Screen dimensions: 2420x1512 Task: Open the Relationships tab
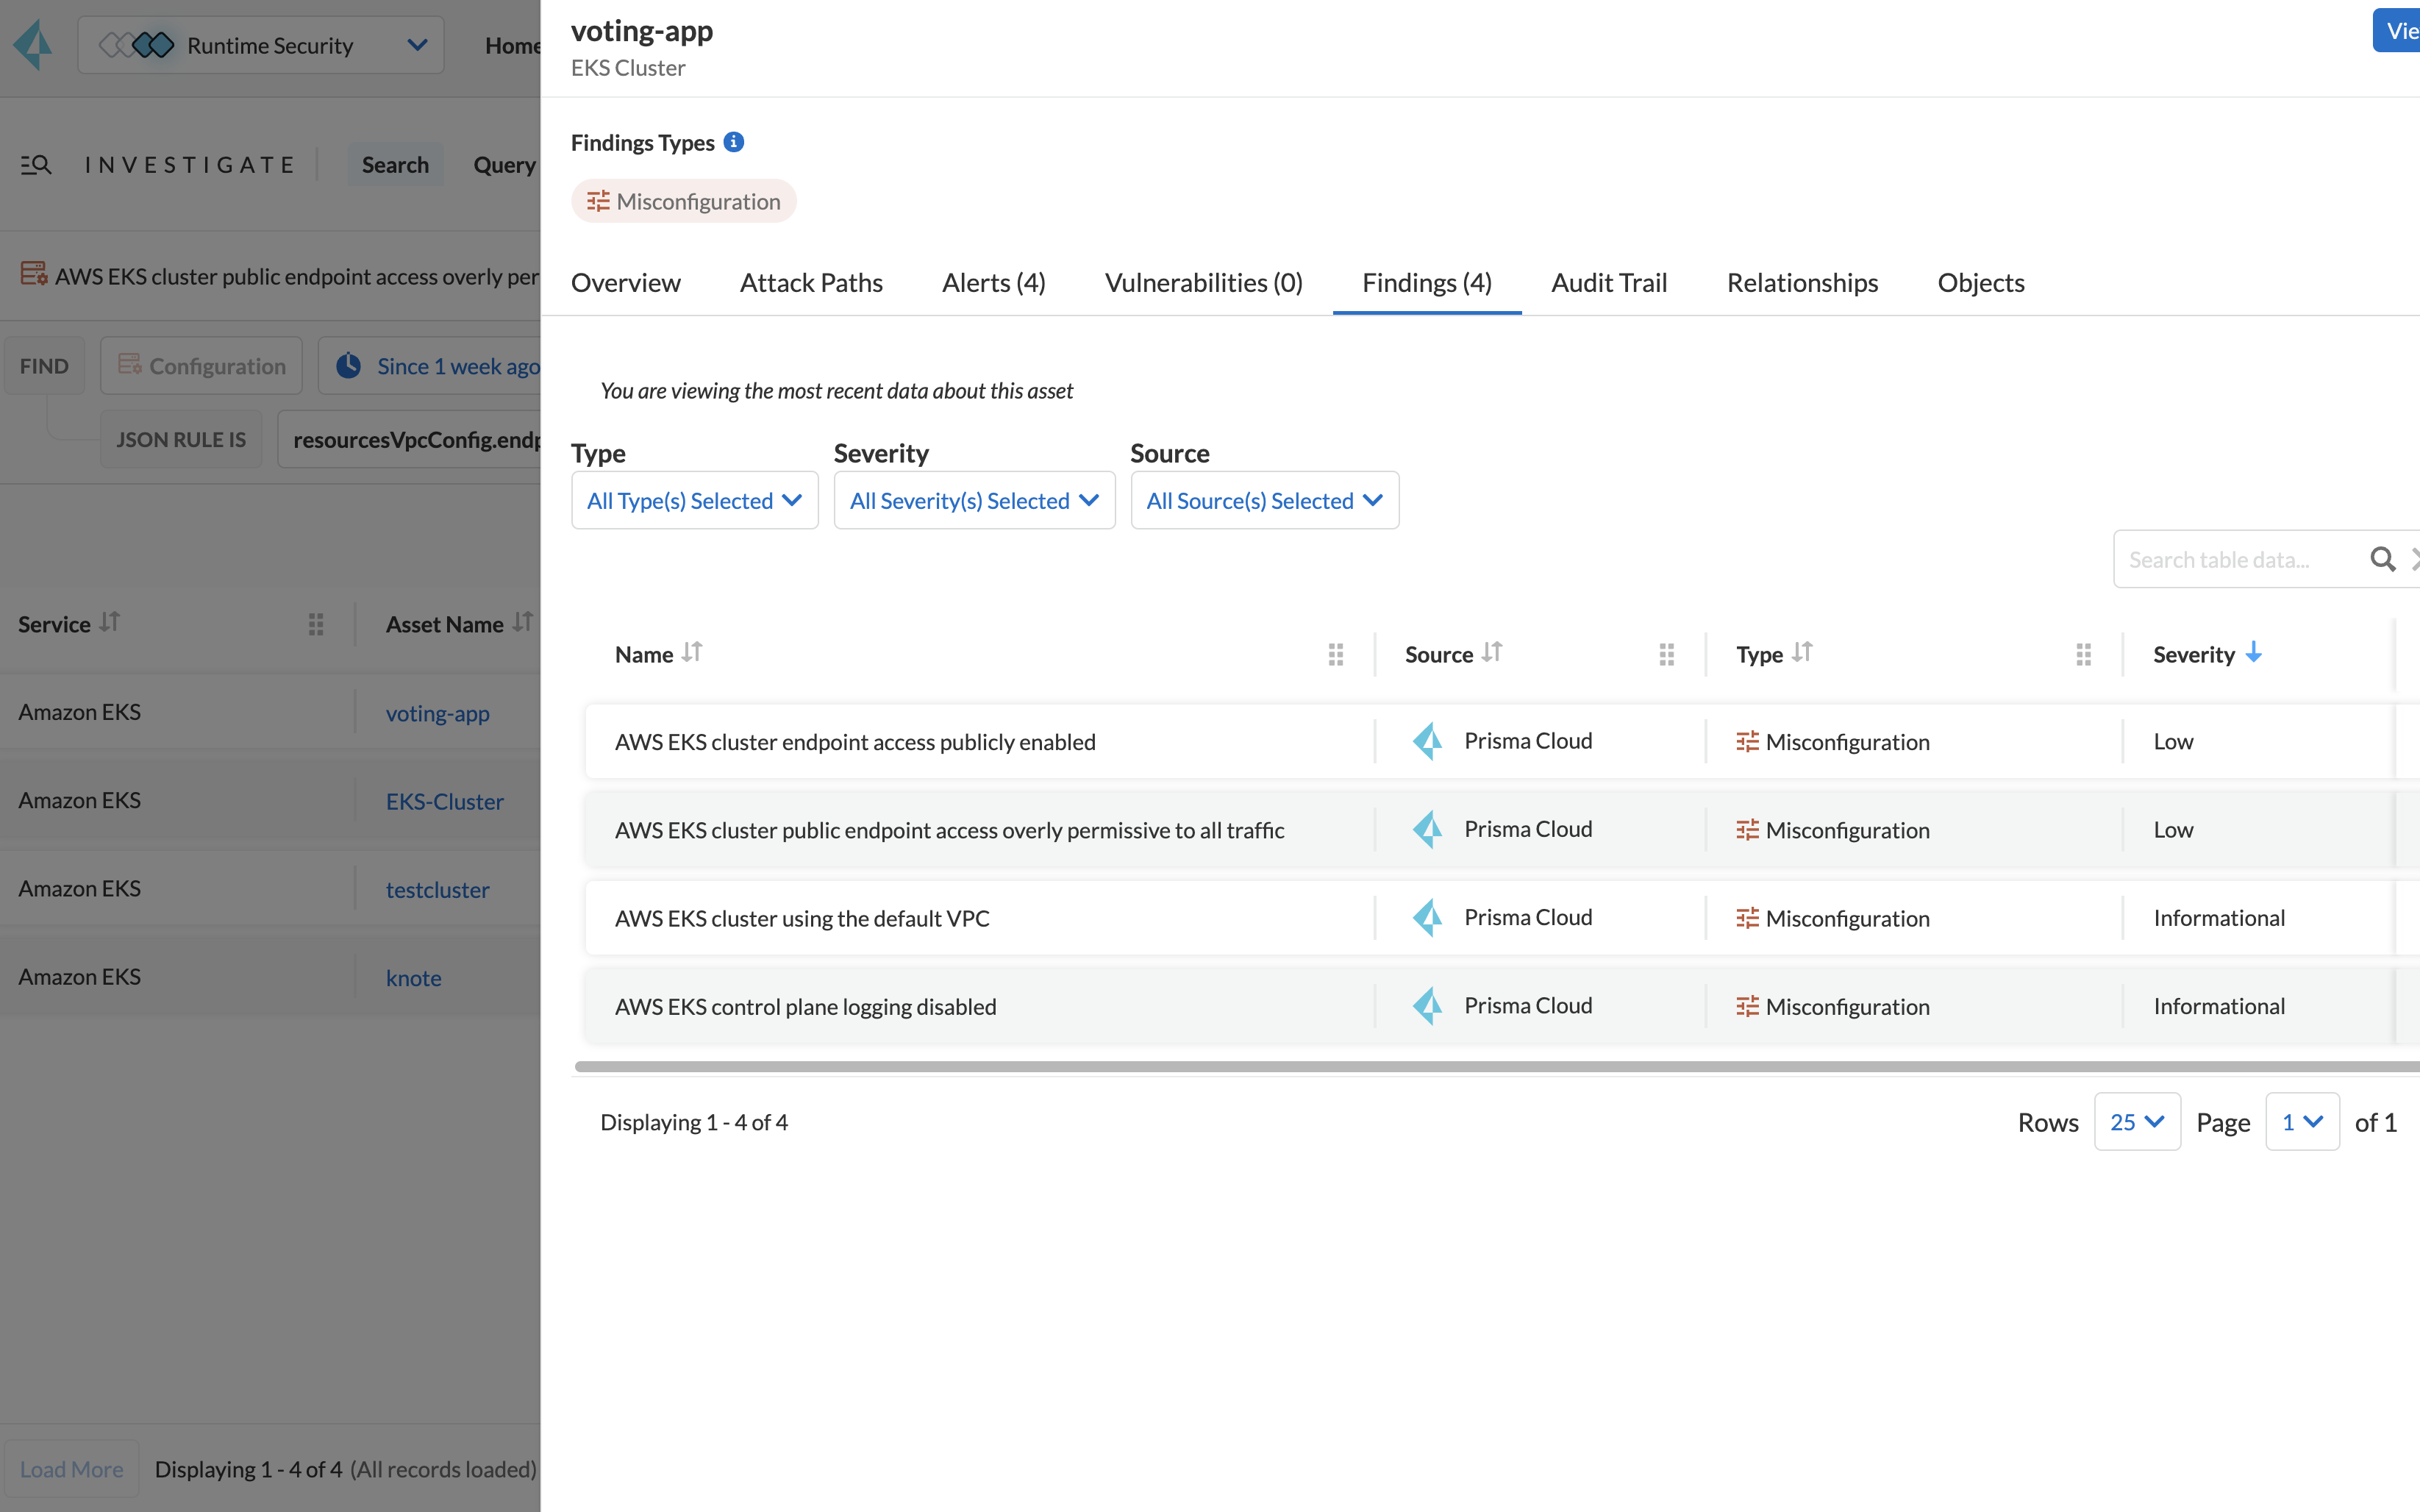[x=1802, y=283]
